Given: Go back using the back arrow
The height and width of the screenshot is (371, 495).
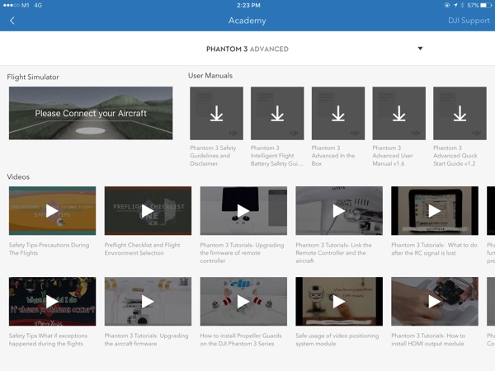Looking at the screenshot, I should click(x=12, y=21).
